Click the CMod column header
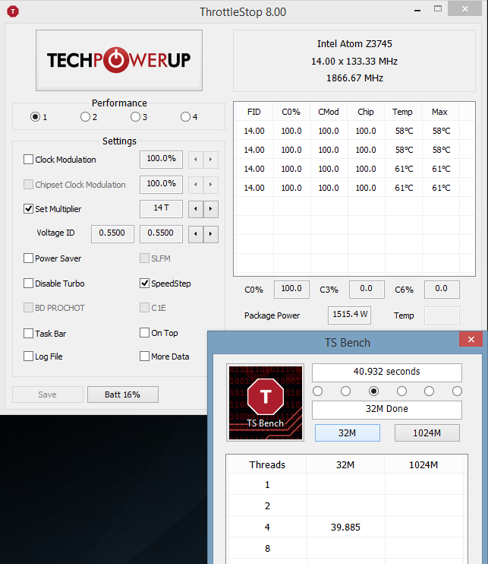The height and width of the screenshot is (564, 488). (329, 112)
